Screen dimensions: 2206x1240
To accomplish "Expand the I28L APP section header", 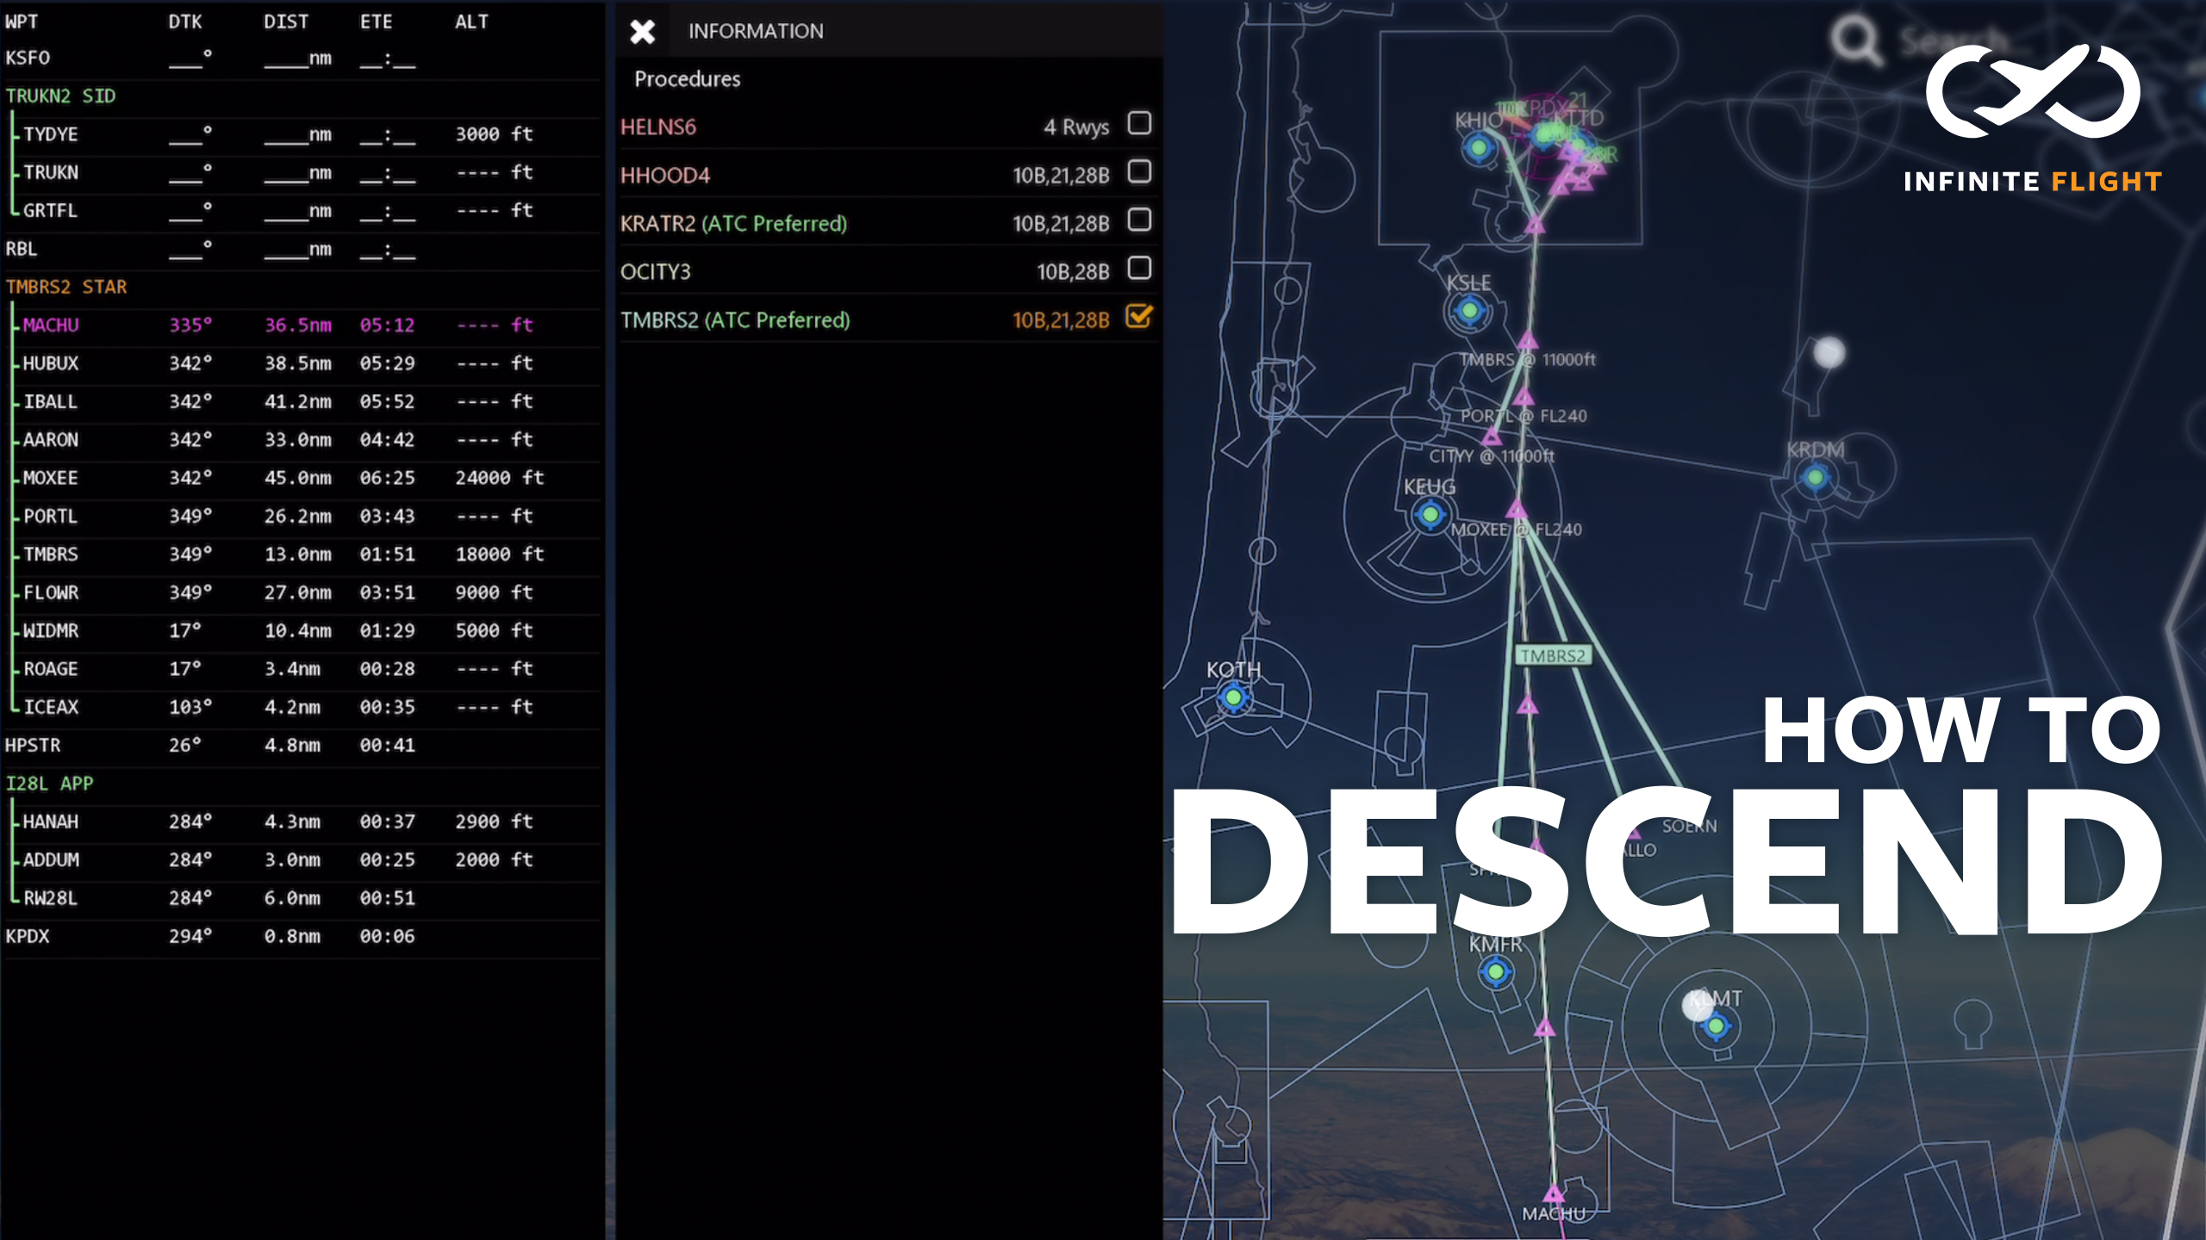I will (x=49, y=784).
